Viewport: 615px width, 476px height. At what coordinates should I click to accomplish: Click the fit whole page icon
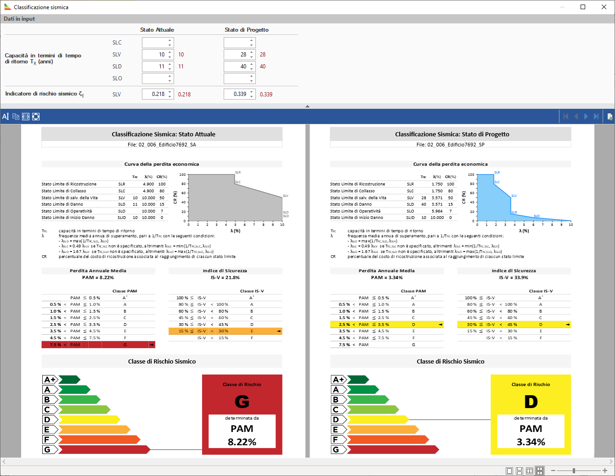pyautogui.click(x=36, y=117)
